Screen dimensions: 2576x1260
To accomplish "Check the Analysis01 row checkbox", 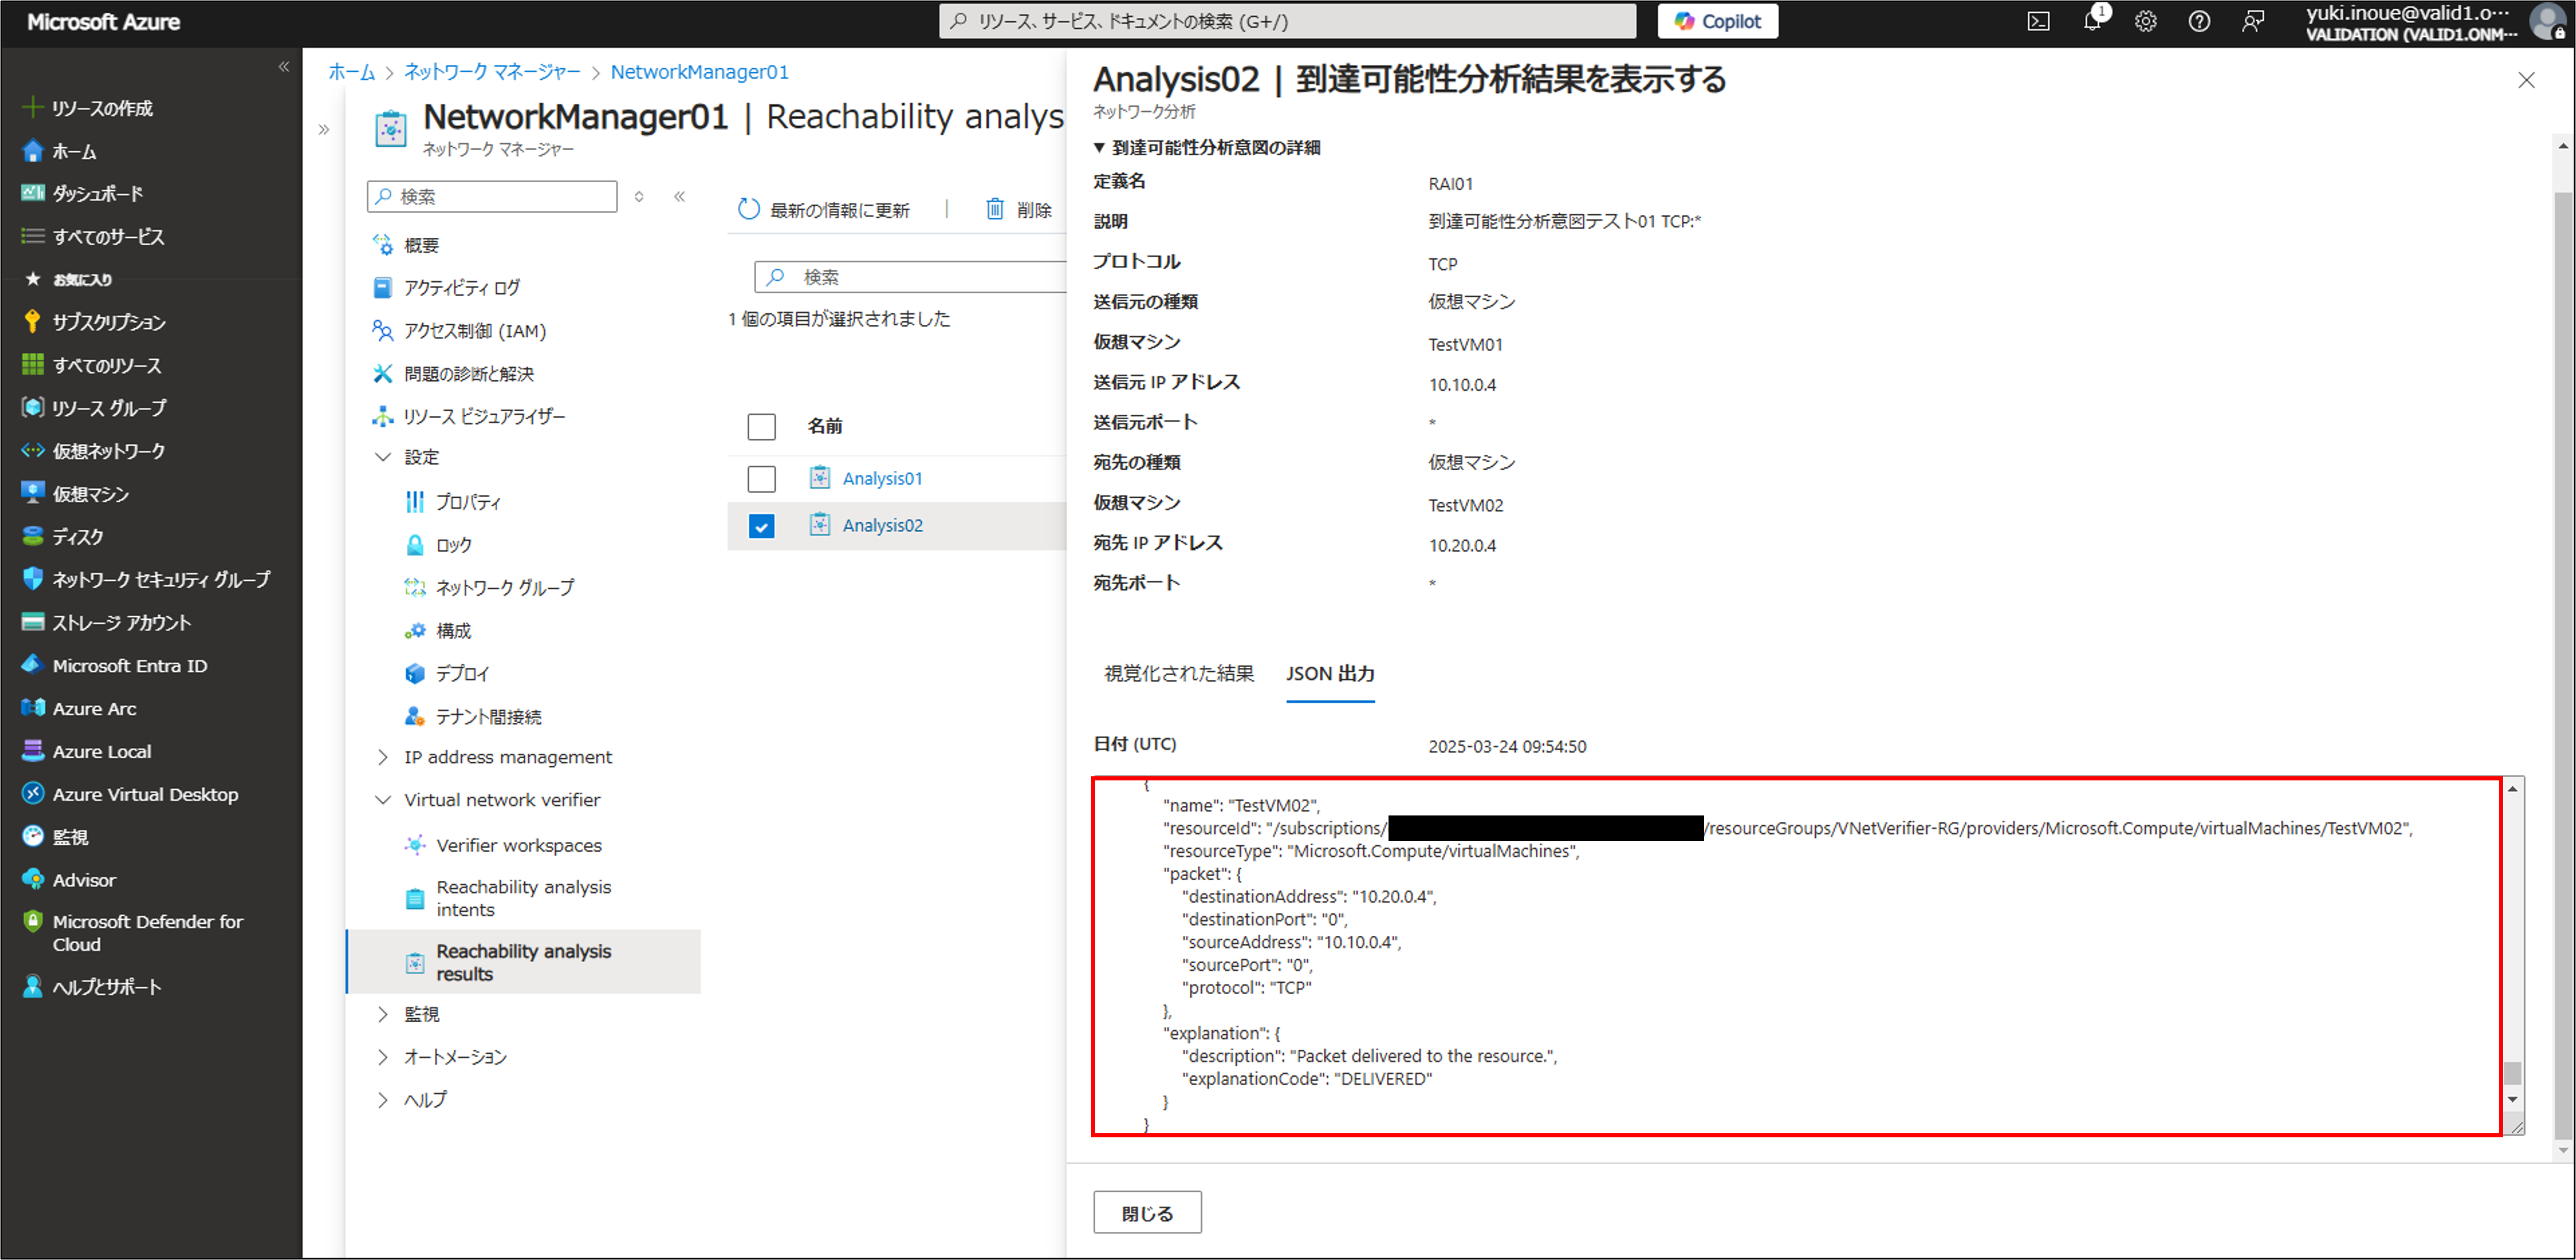I will (x=761, y=478).
